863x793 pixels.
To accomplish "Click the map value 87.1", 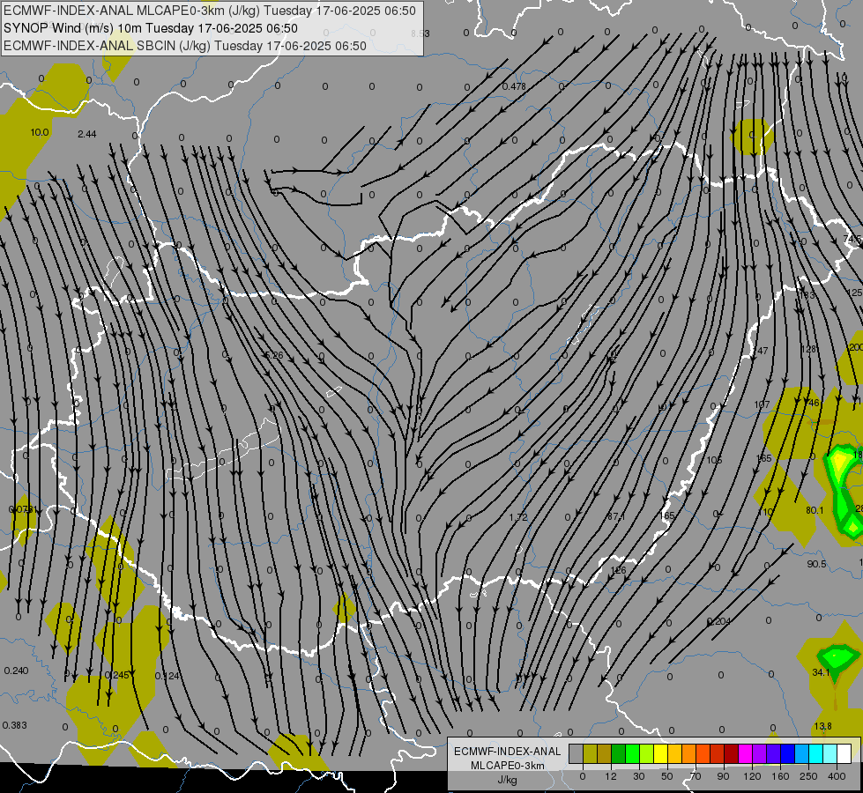I will click(x=615, y=516).
